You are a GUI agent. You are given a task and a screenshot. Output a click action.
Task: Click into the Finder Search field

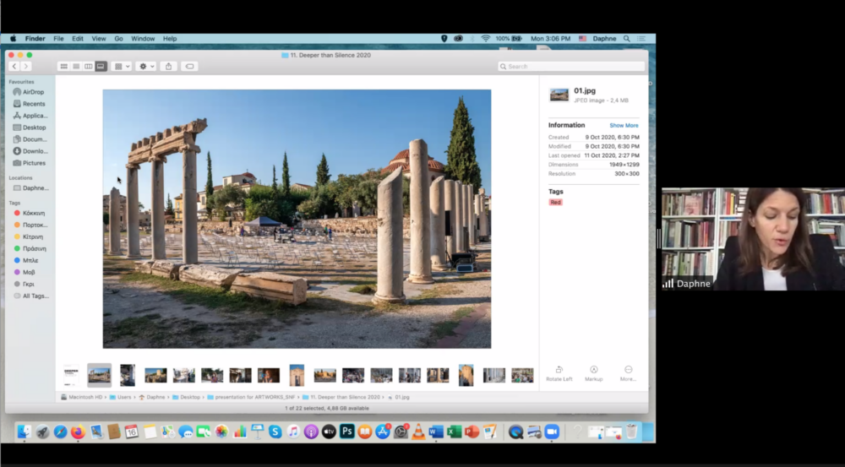click(x=571, y=66)
